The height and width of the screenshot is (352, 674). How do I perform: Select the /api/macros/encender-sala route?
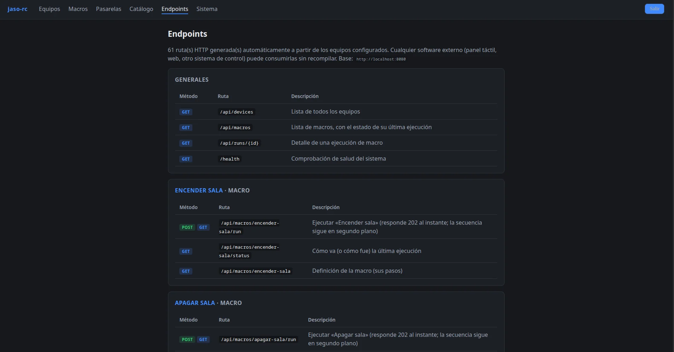click(256, 271)
